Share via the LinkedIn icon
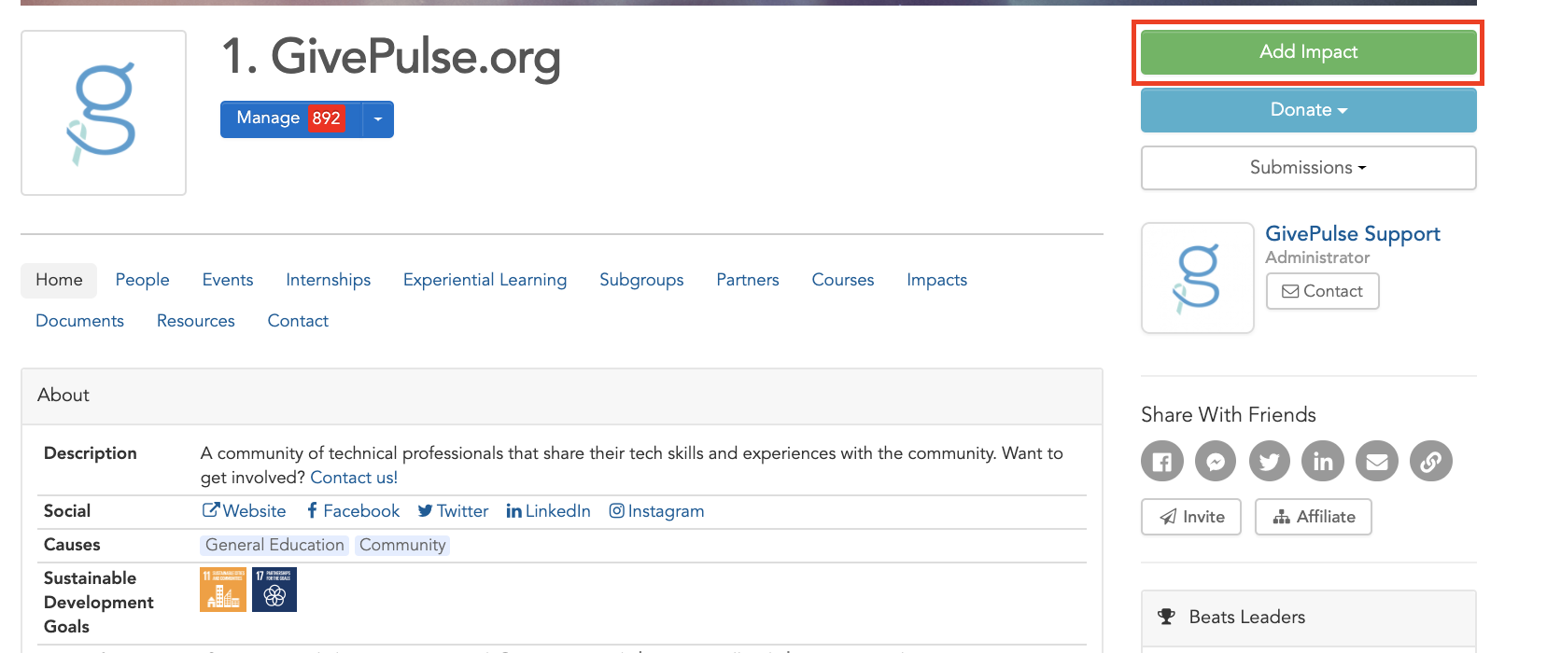The width and height of the screenshot is (1561, 653). pos(1323,461)
